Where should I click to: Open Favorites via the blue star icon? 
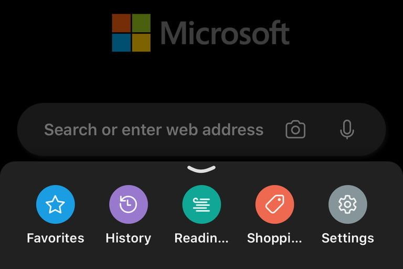point(55,204)
